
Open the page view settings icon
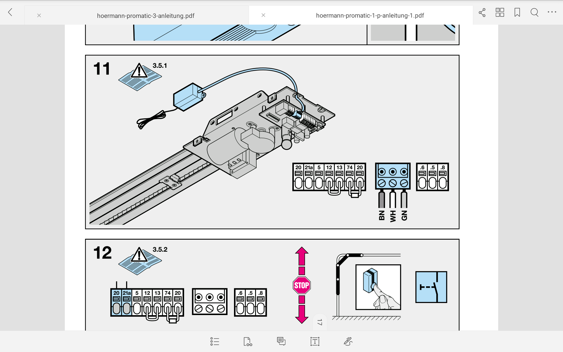(247, 341)
